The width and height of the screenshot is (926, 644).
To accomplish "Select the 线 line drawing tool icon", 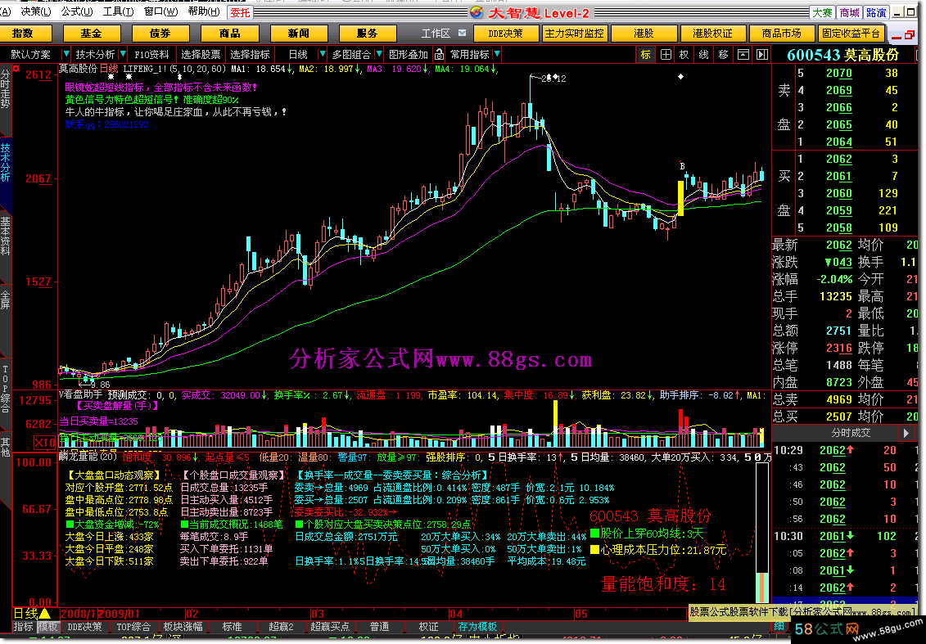I will point(703,54).
